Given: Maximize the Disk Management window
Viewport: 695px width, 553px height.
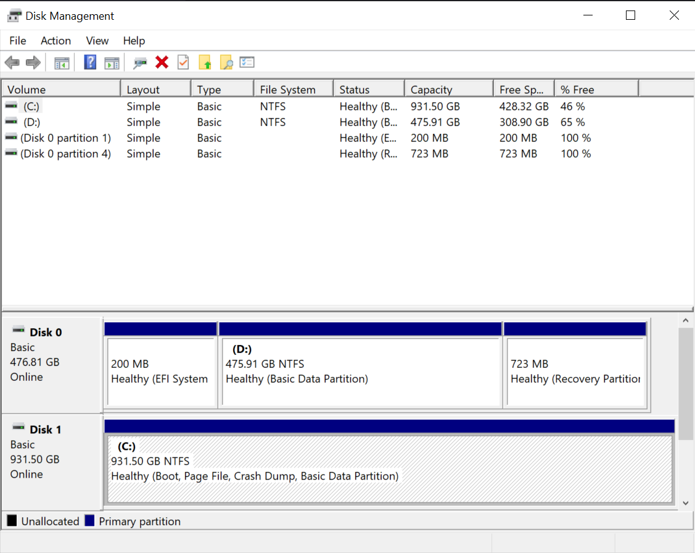Looking at the screenshot, I should point(630,15).
